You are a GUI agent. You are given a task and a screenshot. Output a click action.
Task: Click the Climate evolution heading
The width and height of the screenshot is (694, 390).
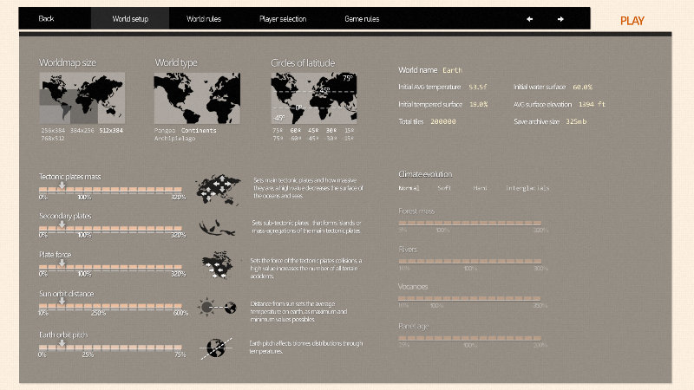click(425, 174)
